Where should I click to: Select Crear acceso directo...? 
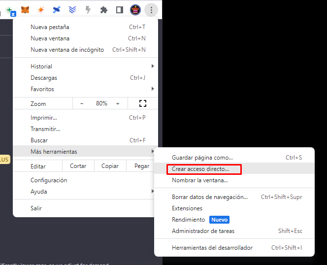pyautogui.click(x=234, y=169)
